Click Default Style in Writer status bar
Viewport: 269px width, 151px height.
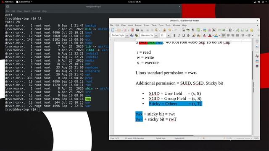point(161,138)
